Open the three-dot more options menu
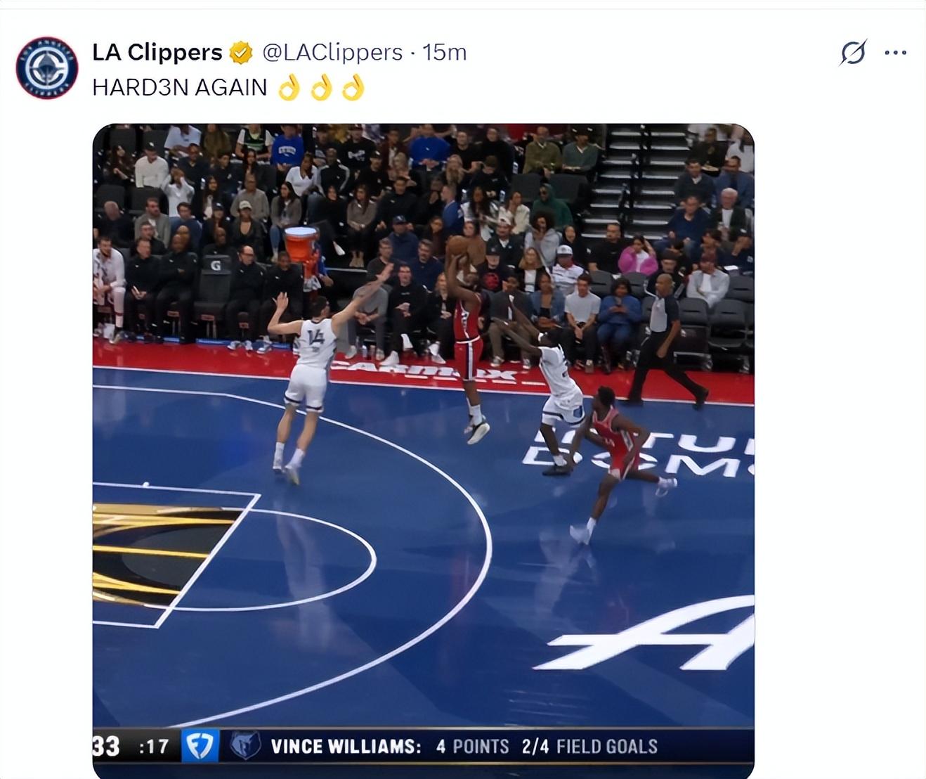 point(895,53)
